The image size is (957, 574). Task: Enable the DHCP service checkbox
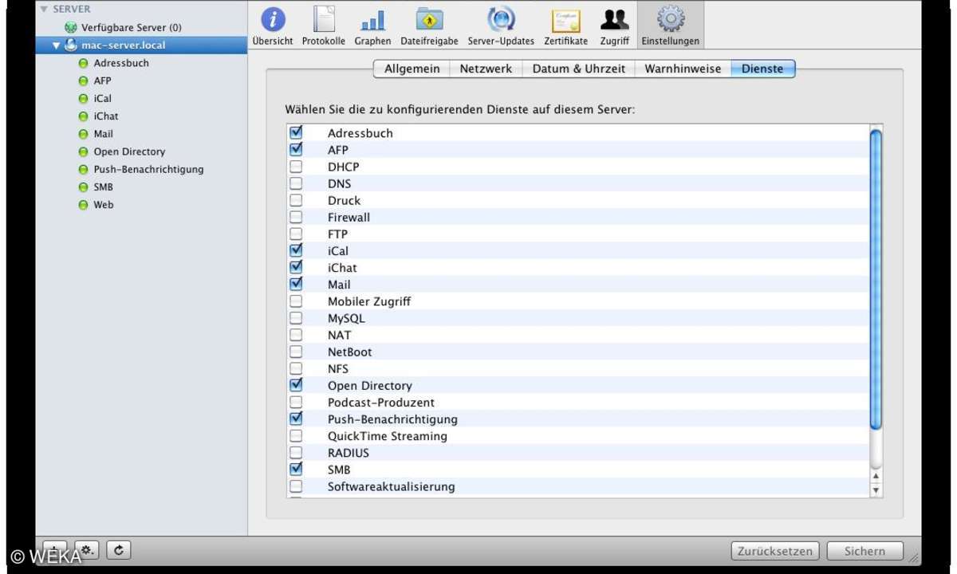(x=296, y=167)
